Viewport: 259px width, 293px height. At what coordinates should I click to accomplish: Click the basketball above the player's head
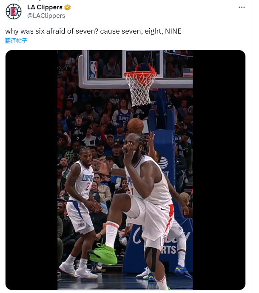tap(136, 126)
